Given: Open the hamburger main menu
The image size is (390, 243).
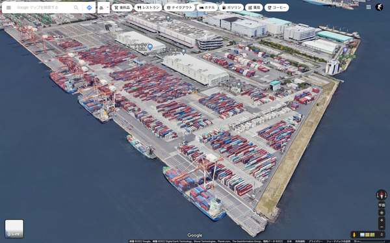Looking at the screenshot, I should coord(8,7).
